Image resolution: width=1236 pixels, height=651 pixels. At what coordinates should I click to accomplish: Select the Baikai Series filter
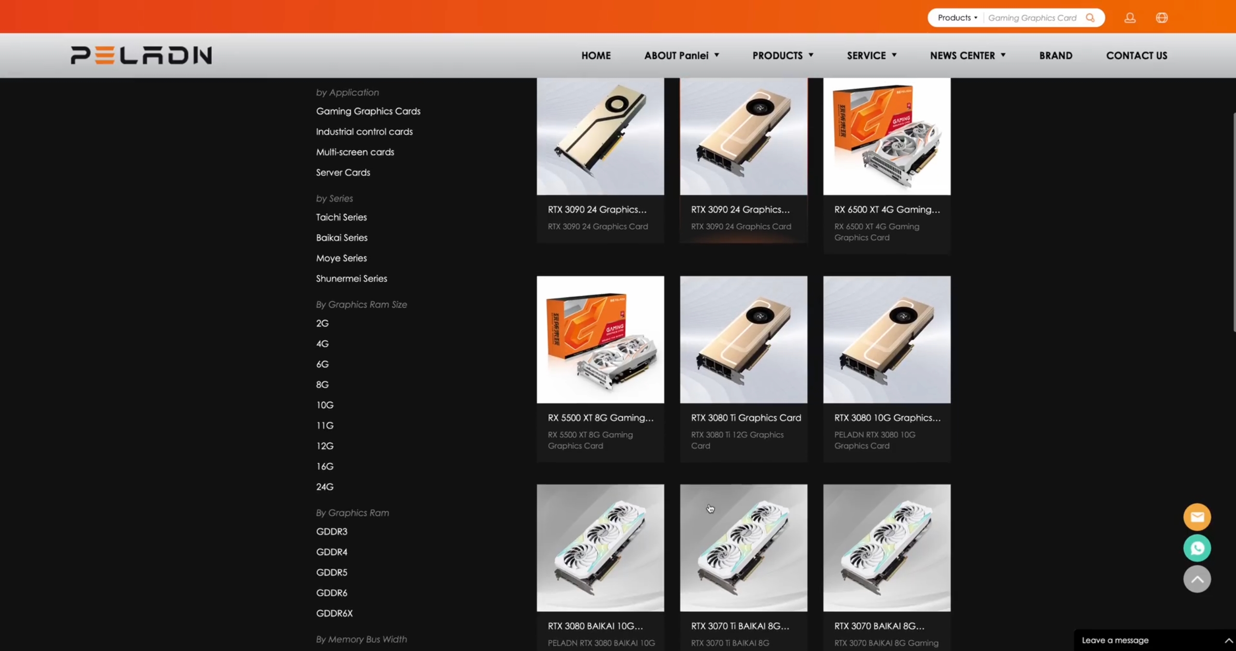341,237
